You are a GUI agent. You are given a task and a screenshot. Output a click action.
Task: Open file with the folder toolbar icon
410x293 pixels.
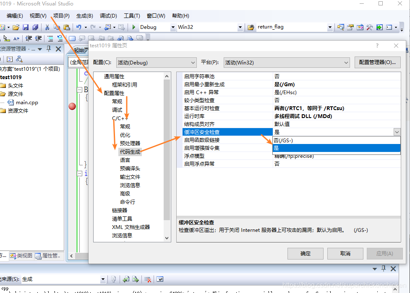(x=16, y=27)
